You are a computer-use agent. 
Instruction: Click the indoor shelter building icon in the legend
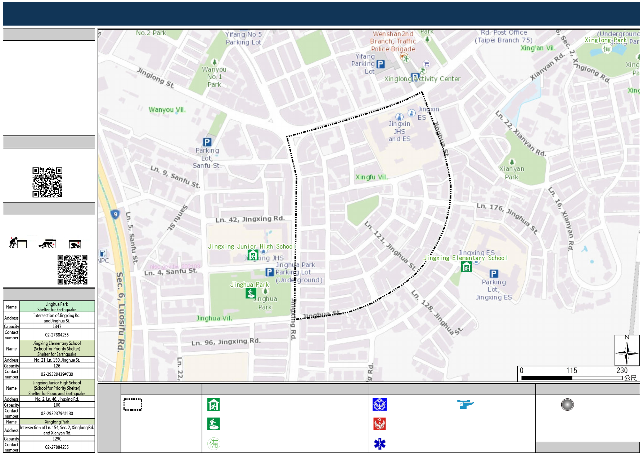pos(213,405)
